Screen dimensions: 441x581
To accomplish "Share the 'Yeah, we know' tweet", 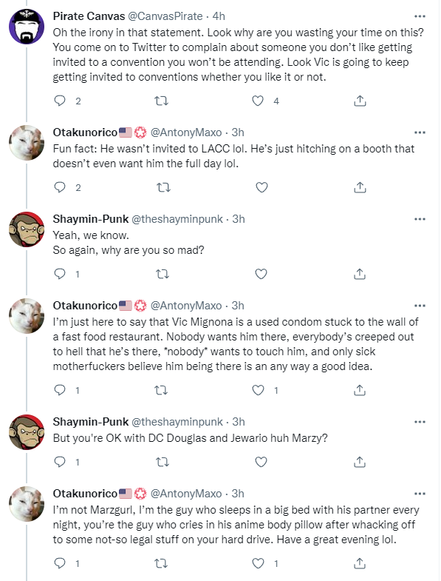I will (360, 274).
